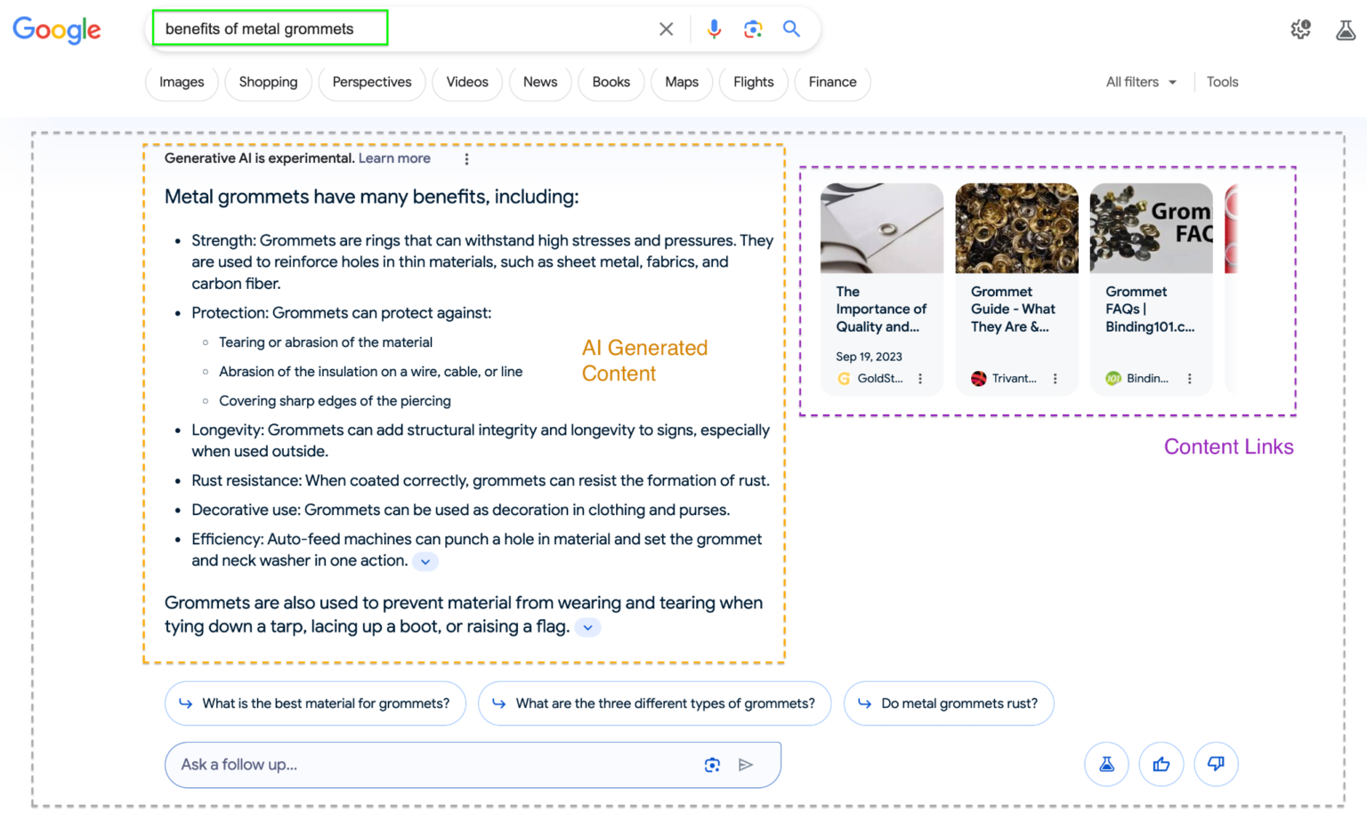
Task: Open the Tools option
Action: point(1222,82)
